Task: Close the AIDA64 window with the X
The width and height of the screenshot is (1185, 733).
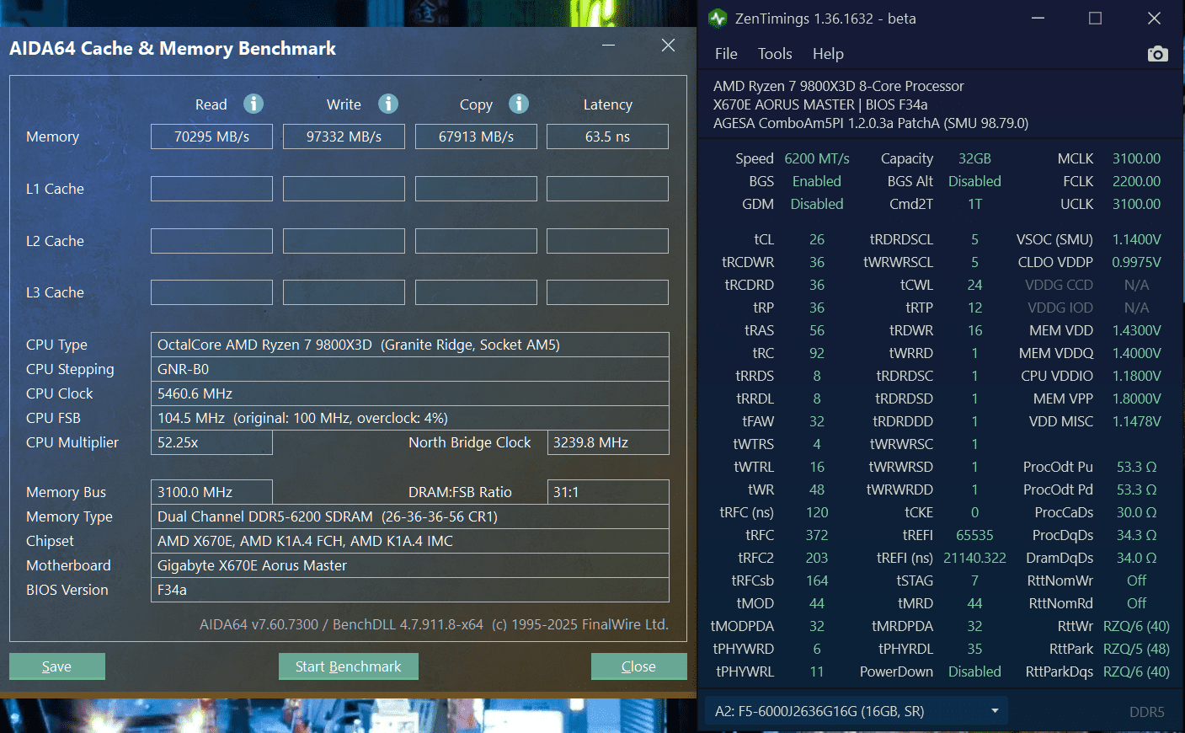Action: point(668,45)
